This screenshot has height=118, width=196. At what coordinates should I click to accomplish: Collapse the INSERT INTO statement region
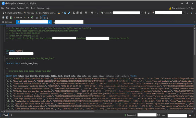[x=5, y=76]
